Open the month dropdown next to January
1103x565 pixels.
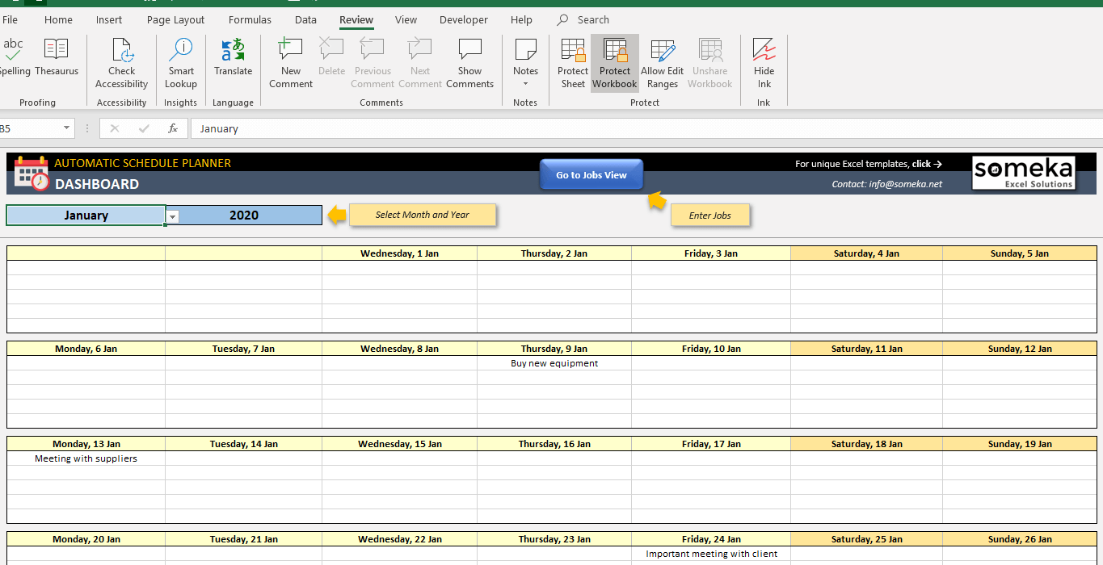pos(172,216)
